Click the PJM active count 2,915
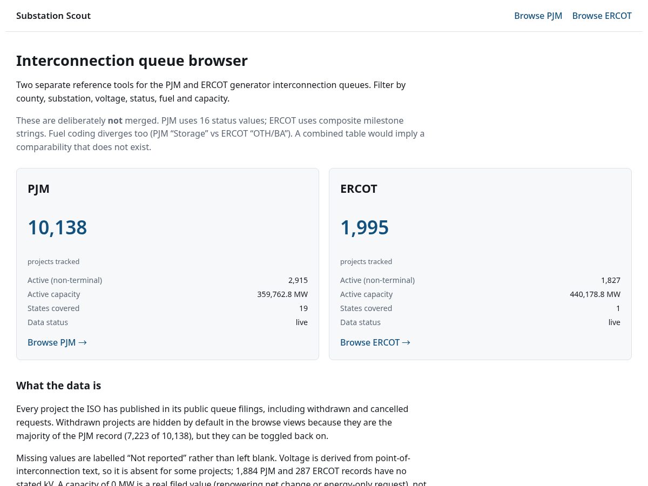648x486 pixels. pyautogui.click(x=298, y=280)
